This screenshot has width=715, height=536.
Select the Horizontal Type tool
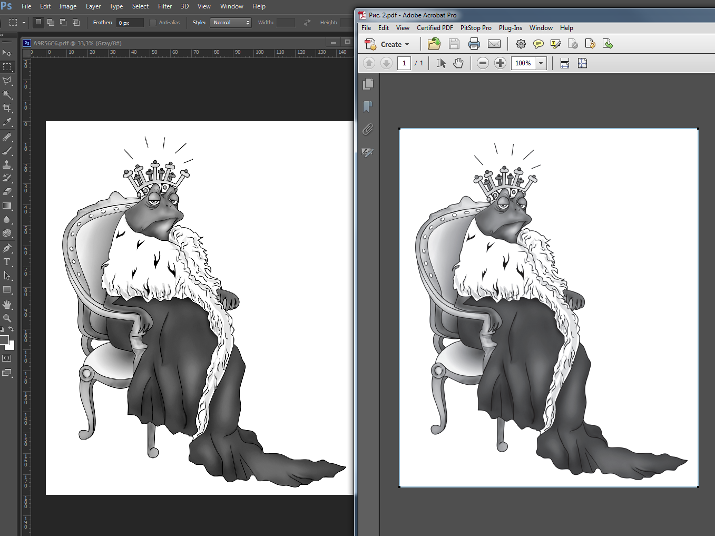(7, 262)
